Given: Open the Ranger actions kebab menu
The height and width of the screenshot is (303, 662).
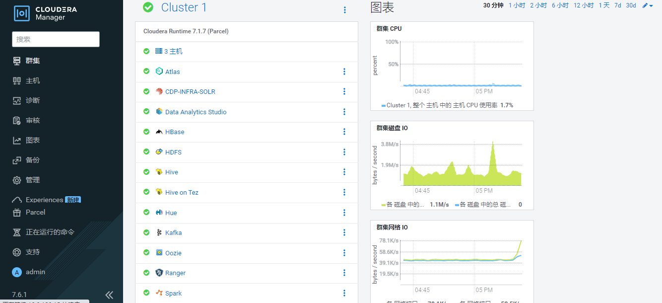Looking at the screenshot, I should (344, 273).
